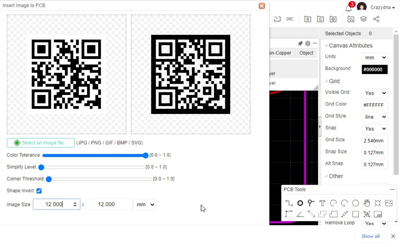Image resolution: width=400 pixels, height=247 pixels.
Task: Click the inverted QR code preview
Action: coord(190,74)
